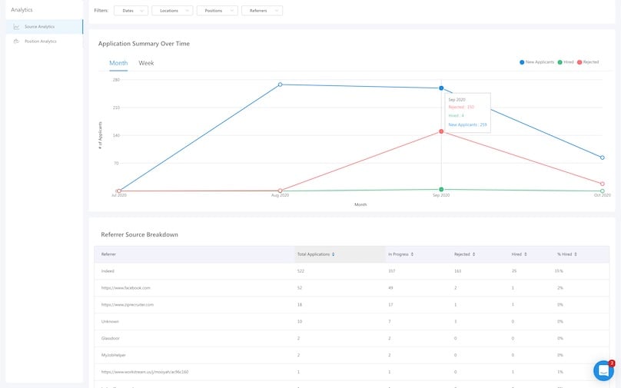This screenshot has width=621, height=388.
Task: Toggle New Applicants series in legend
Action: pos(538,61)
